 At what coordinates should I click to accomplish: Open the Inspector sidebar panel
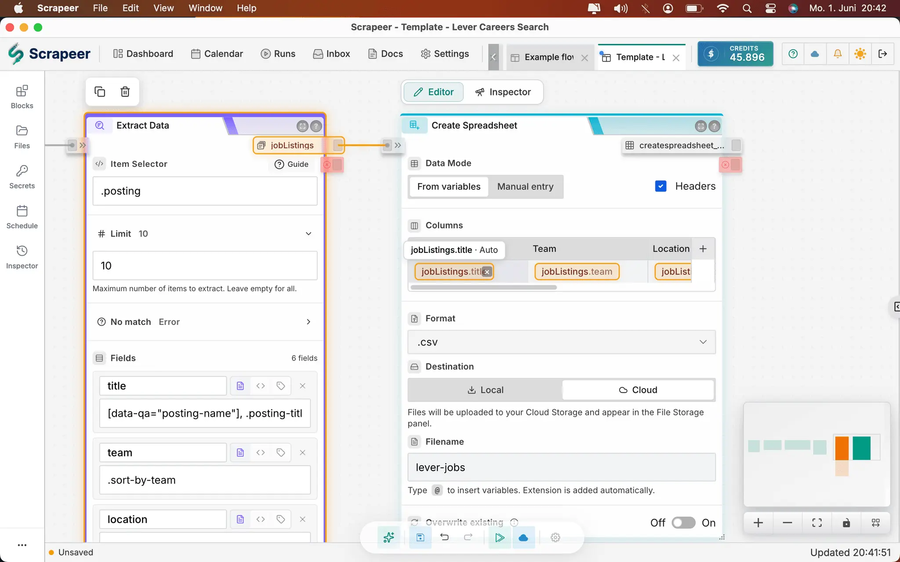tap(22, 257)
